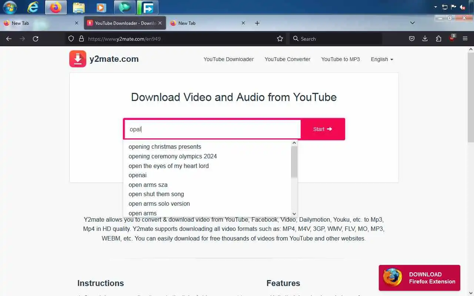Viewport: 474px width, 296px height.
Task: Select the YouTube Downloader tab
Action: tap(125, 23)
